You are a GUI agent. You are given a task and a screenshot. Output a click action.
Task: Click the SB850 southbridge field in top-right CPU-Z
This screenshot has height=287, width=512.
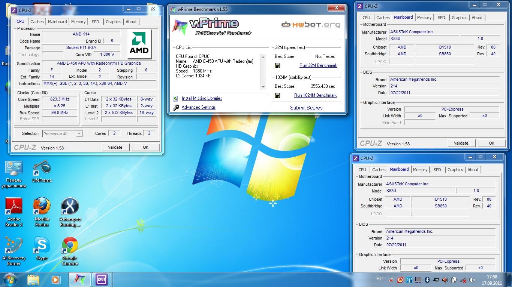[445, 54]
